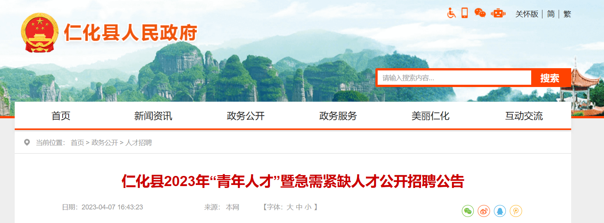Screen dimensions: 604x223
Task: Click the national emblem logo
Action: click(40, 33)
